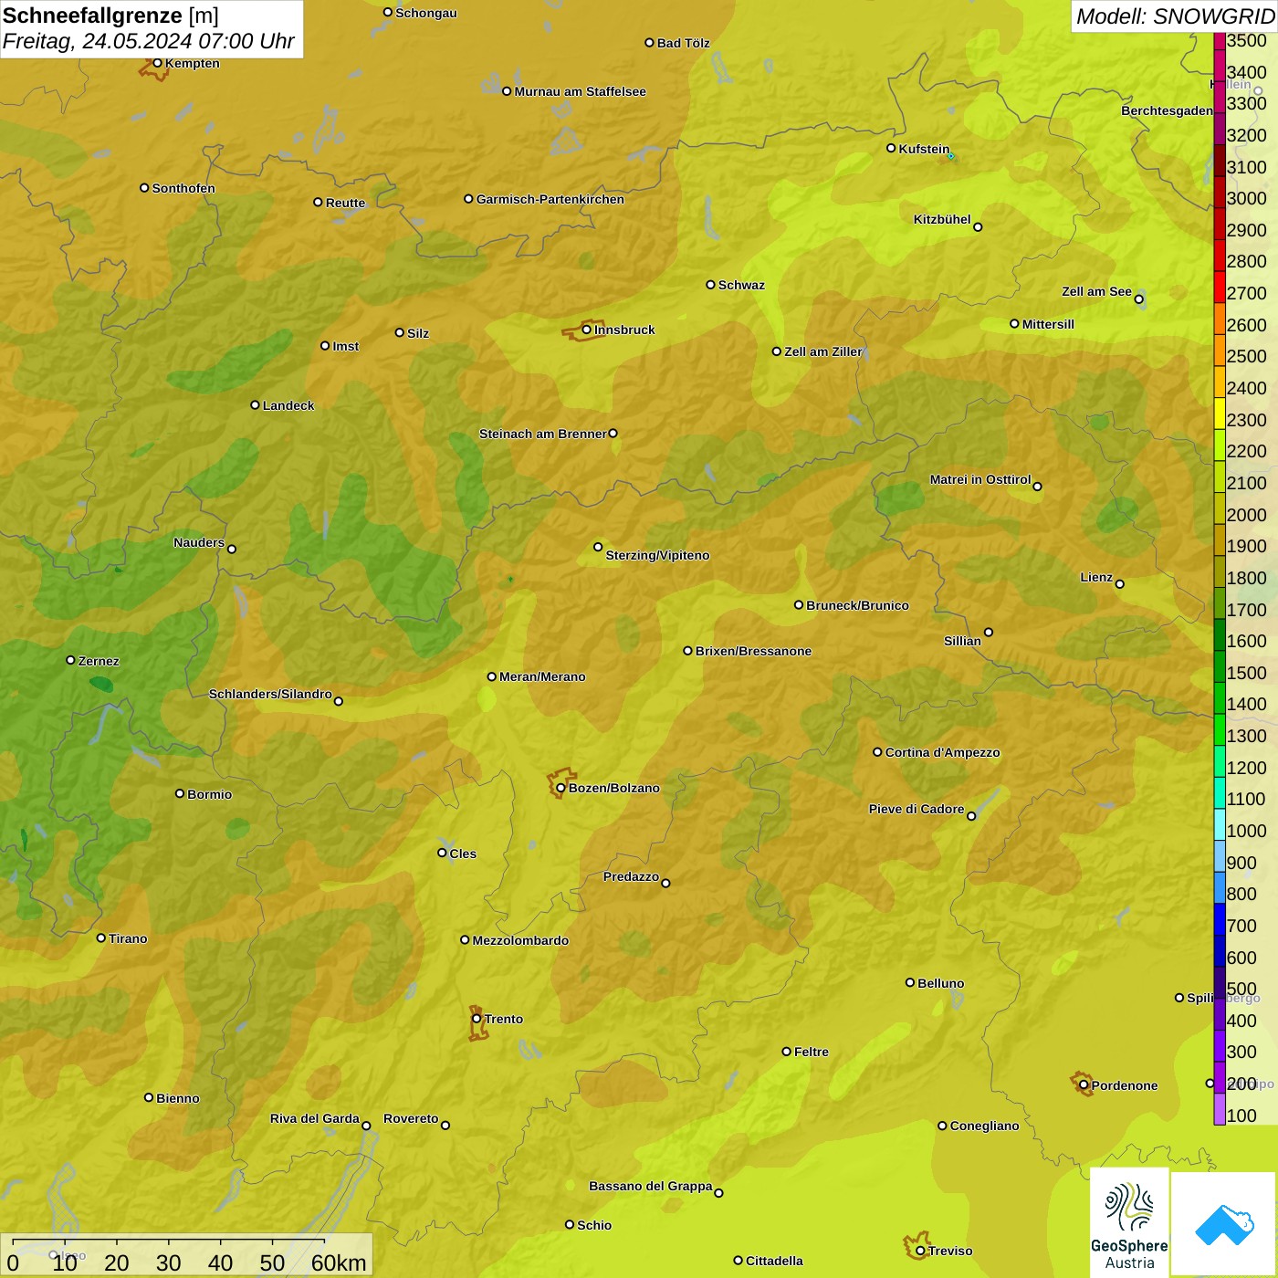
Task: Click the 100 m violet legend swatch
Action: click(x=1220, y=1109)
